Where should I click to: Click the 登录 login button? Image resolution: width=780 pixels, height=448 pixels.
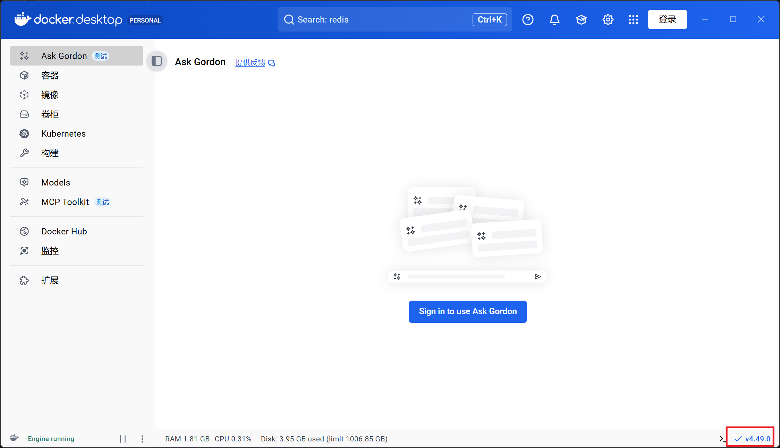(x=667, y=20)
